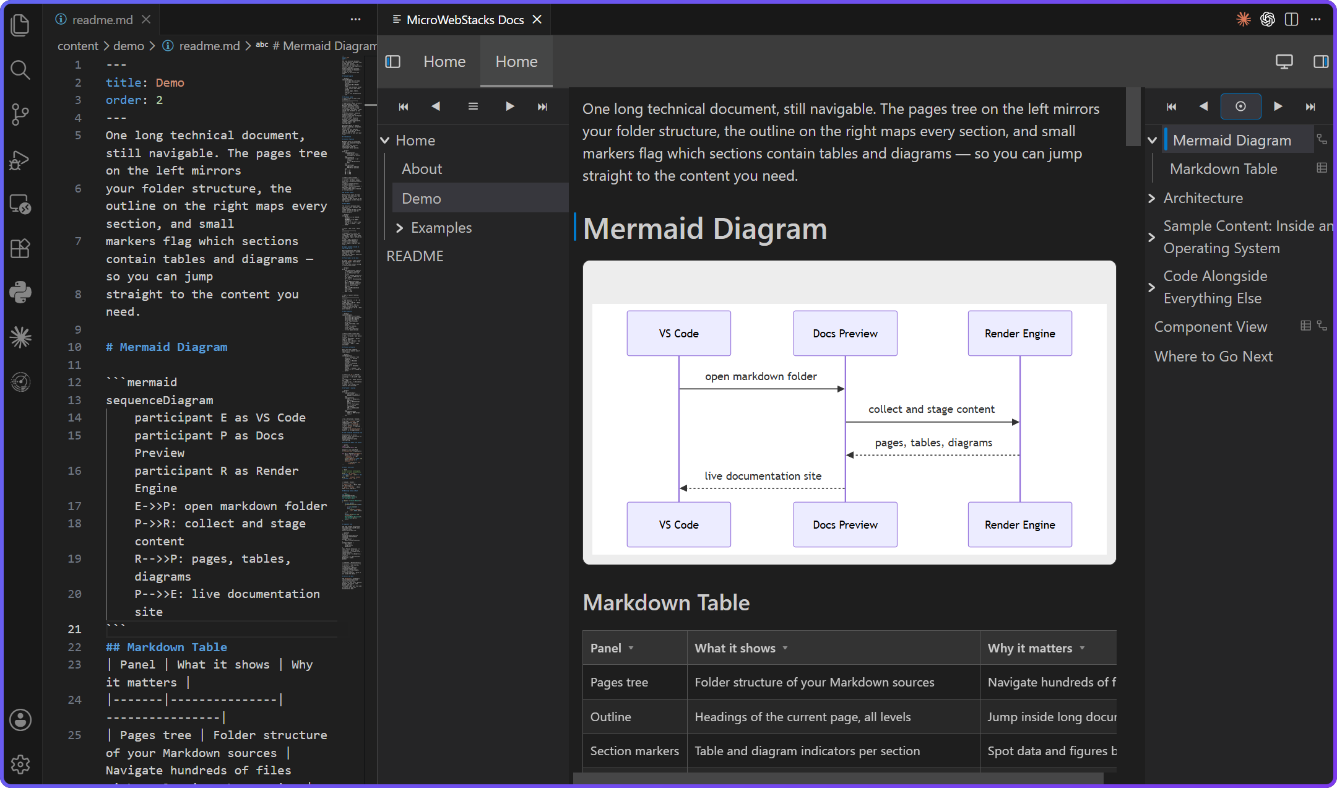
Task: Go to previous page in pages tree
Action: click(436, 106)
